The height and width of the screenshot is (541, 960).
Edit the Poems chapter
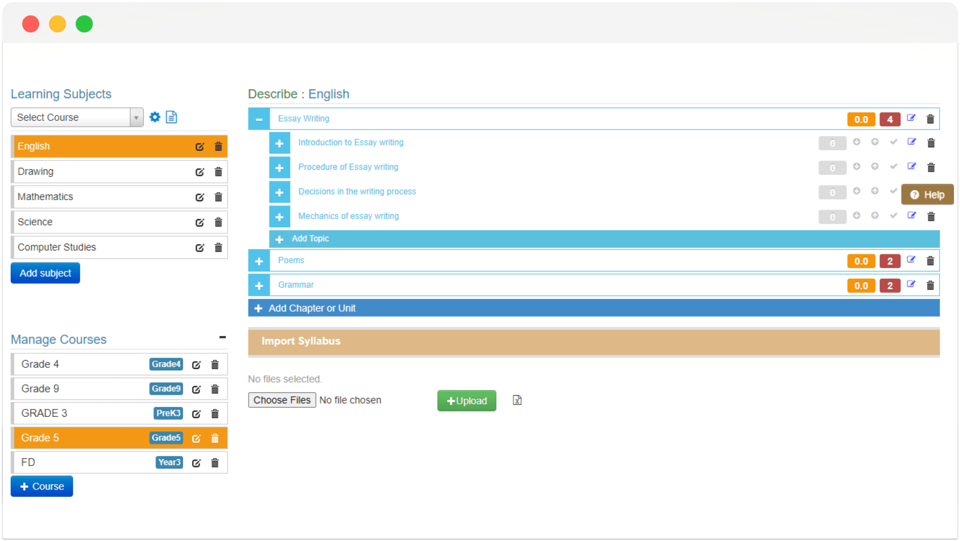(x=911, y=260)
